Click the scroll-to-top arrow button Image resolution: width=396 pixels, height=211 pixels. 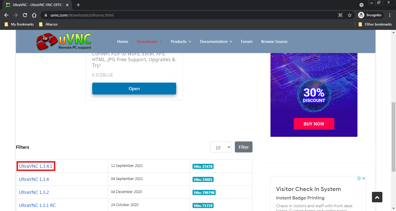[x=377, y=197]
